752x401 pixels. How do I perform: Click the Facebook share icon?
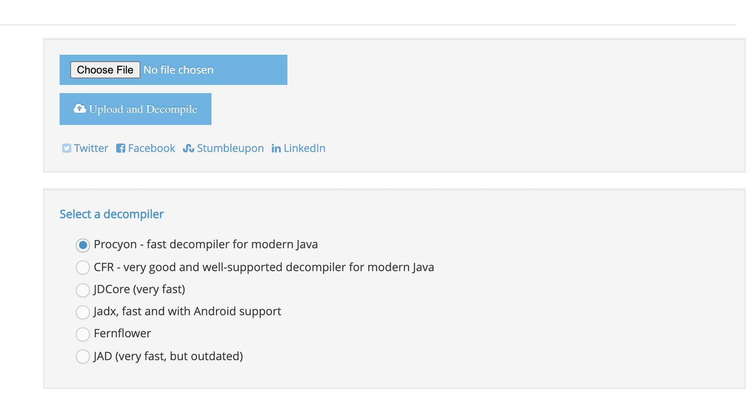[120, 148]
